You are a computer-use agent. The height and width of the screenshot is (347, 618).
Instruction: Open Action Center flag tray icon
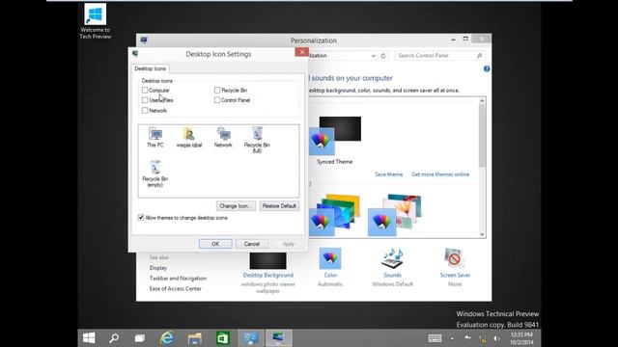point(467,338)
